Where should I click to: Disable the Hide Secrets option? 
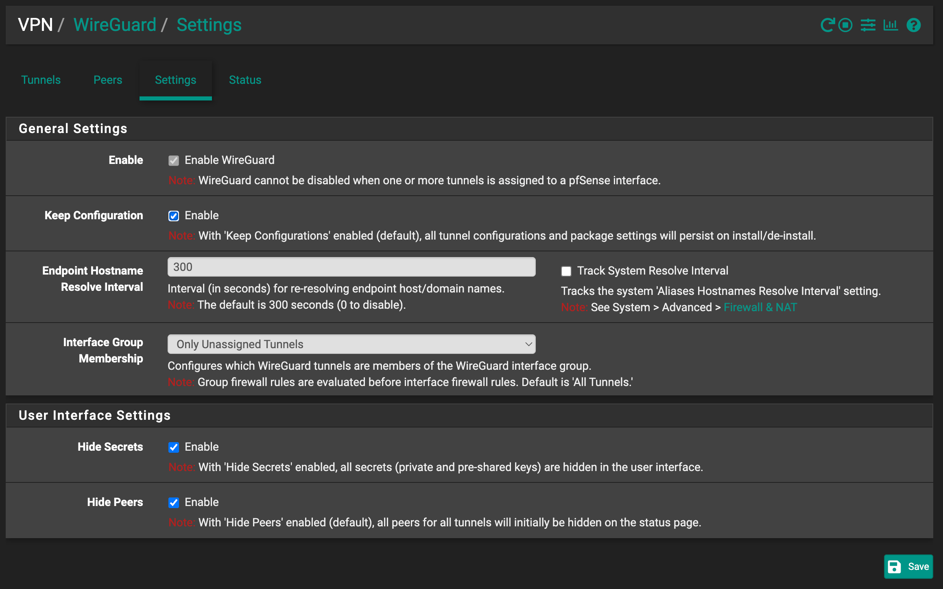pyautogui.click(x=174, y=447)
